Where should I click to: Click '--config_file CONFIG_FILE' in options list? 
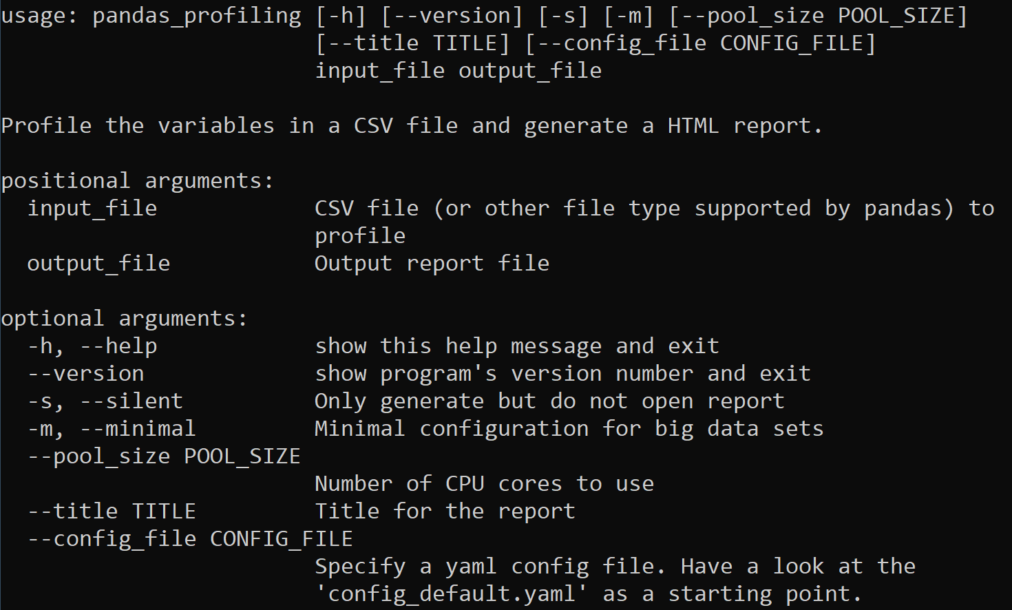point(190,539)
